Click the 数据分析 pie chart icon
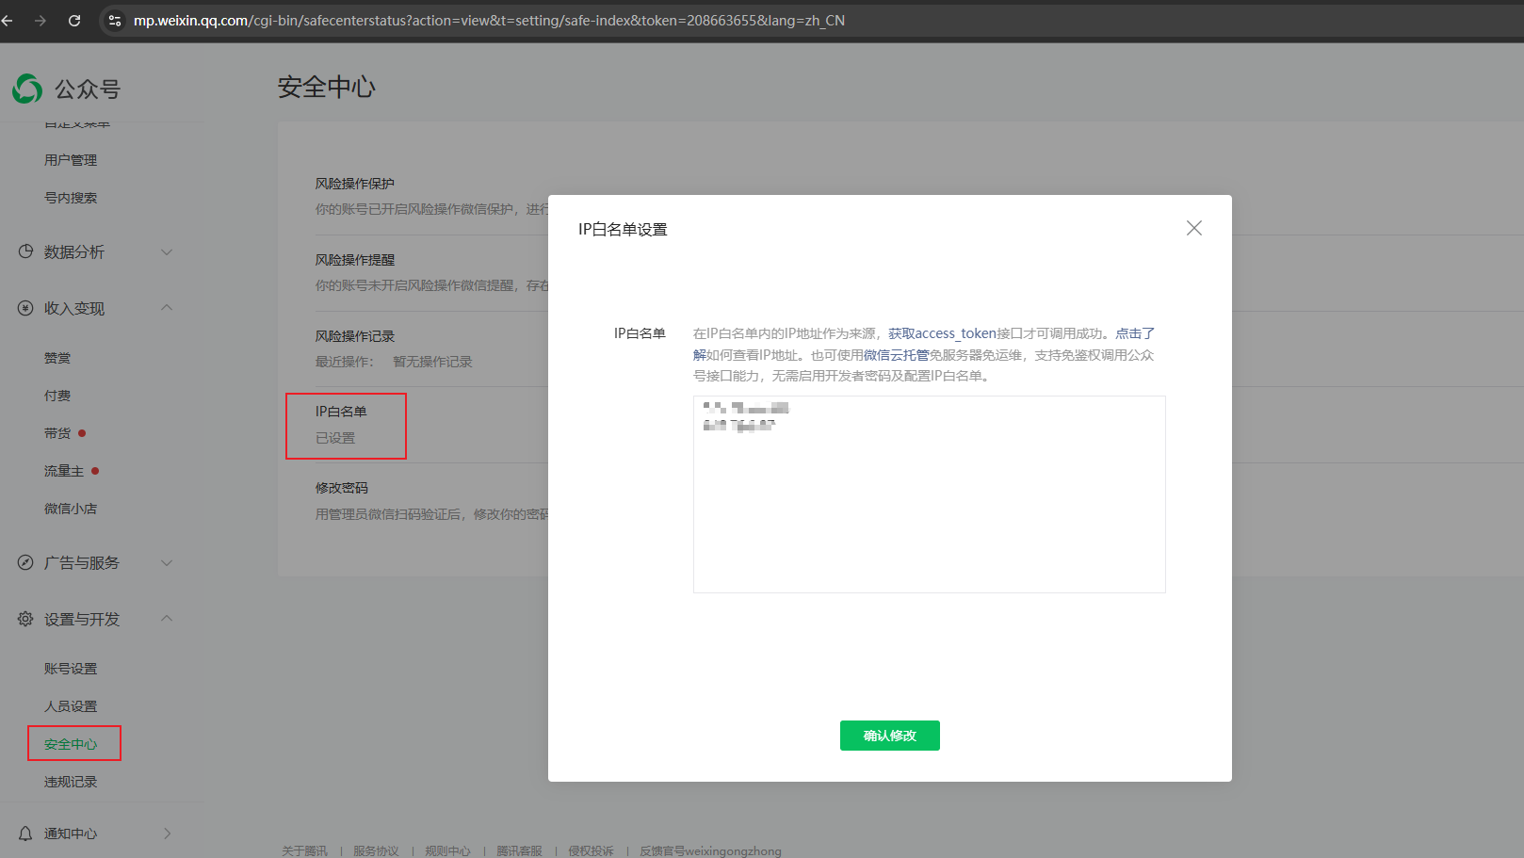Viewport: 1524px width, 858px height. coord(25,251)
